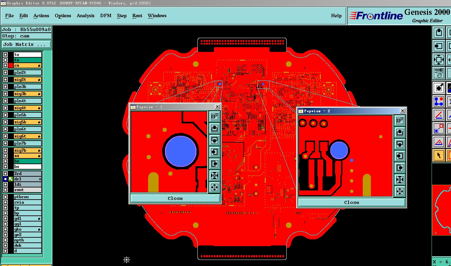Screen dimensions: 451x266
Task: Click the Job Matrix ... button
Action: pos(26,44)
